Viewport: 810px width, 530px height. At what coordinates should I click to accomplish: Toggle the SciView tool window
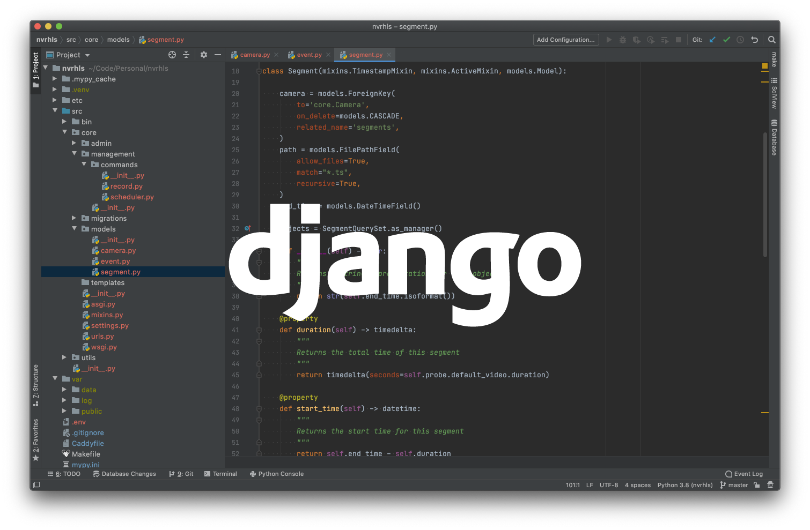(x=774, y=93)
